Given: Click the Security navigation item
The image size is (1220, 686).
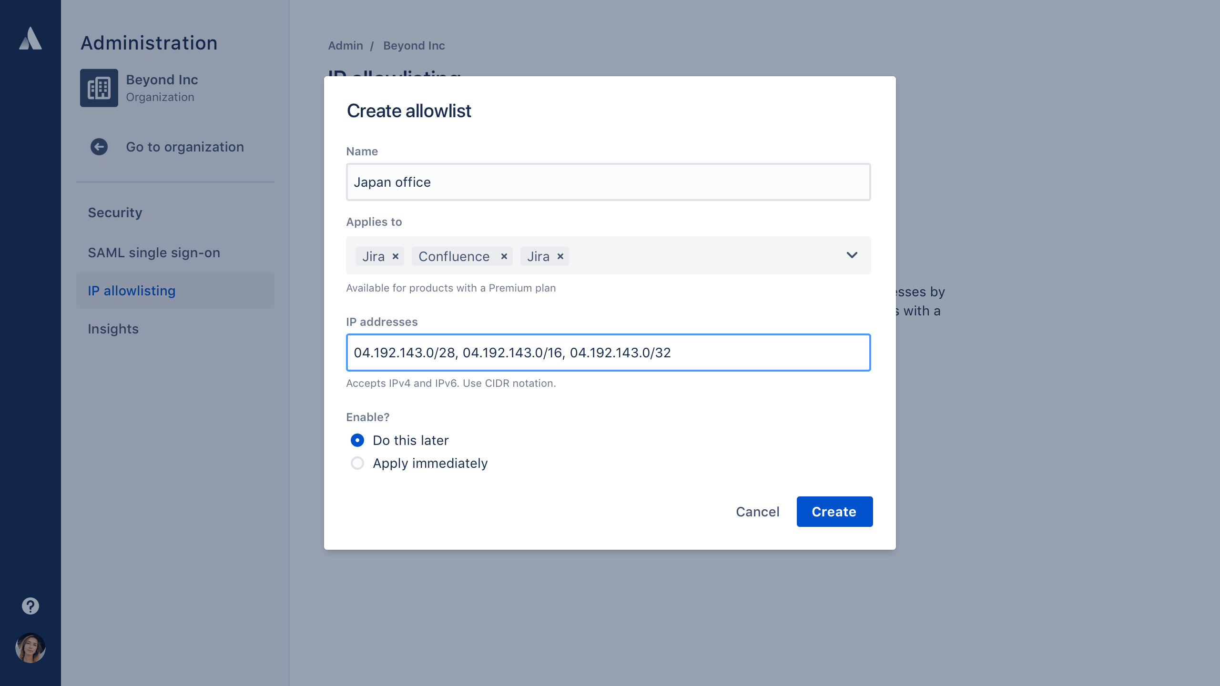Looking at the screenshot, I should click(x=115, y=212).
